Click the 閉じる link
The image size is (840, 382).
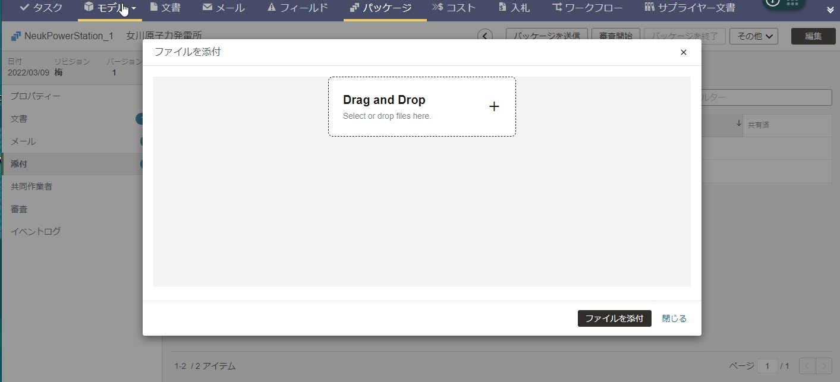pos(674,318)
